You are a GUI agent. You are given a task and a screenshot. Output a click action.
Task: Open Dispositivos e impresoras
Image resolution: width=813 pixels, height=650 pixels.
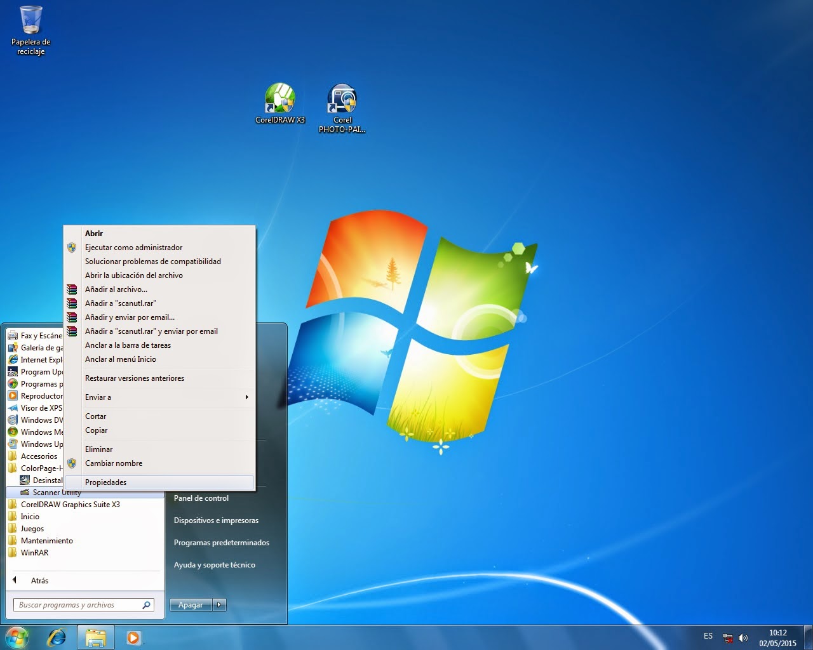(217, 521)
